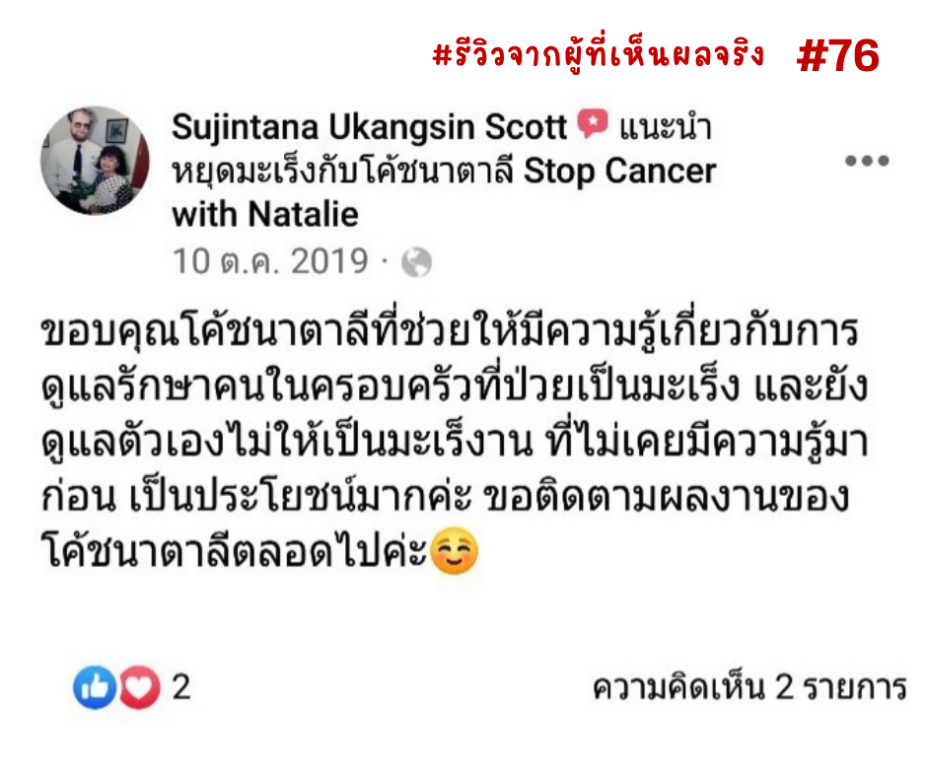Click the post's first line starting ขอบคุณโค้ชนาตาลี
Viewport: 927px width, 777px height.
tap(450, 330)
